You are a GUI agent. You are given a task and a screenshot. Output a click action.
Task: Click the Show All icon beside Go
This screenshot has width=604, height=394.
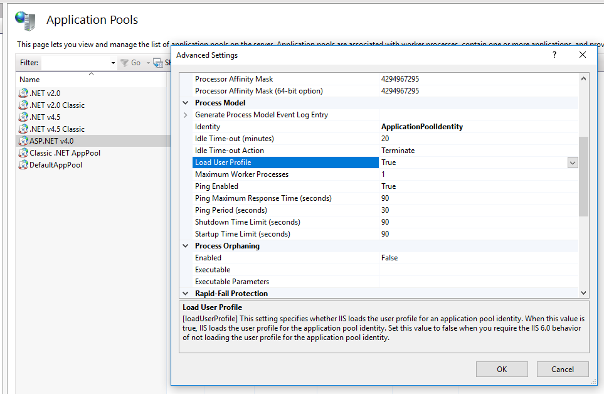pyautogui.click(x=158, y=62)
